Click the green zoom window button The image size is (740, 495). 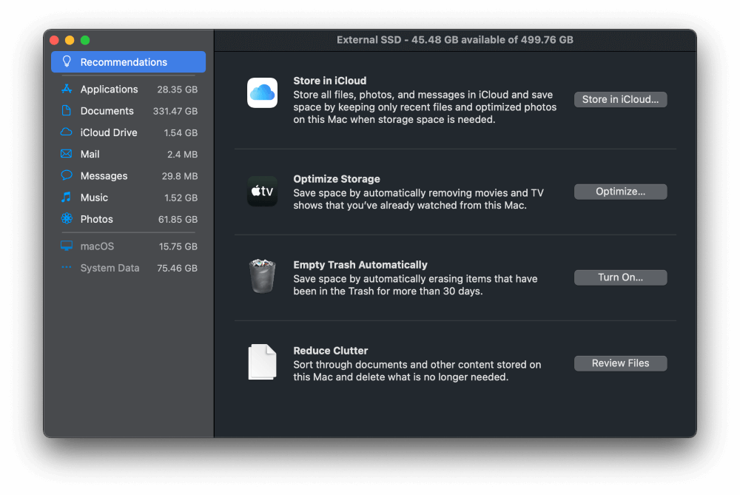tap(85, 40)
